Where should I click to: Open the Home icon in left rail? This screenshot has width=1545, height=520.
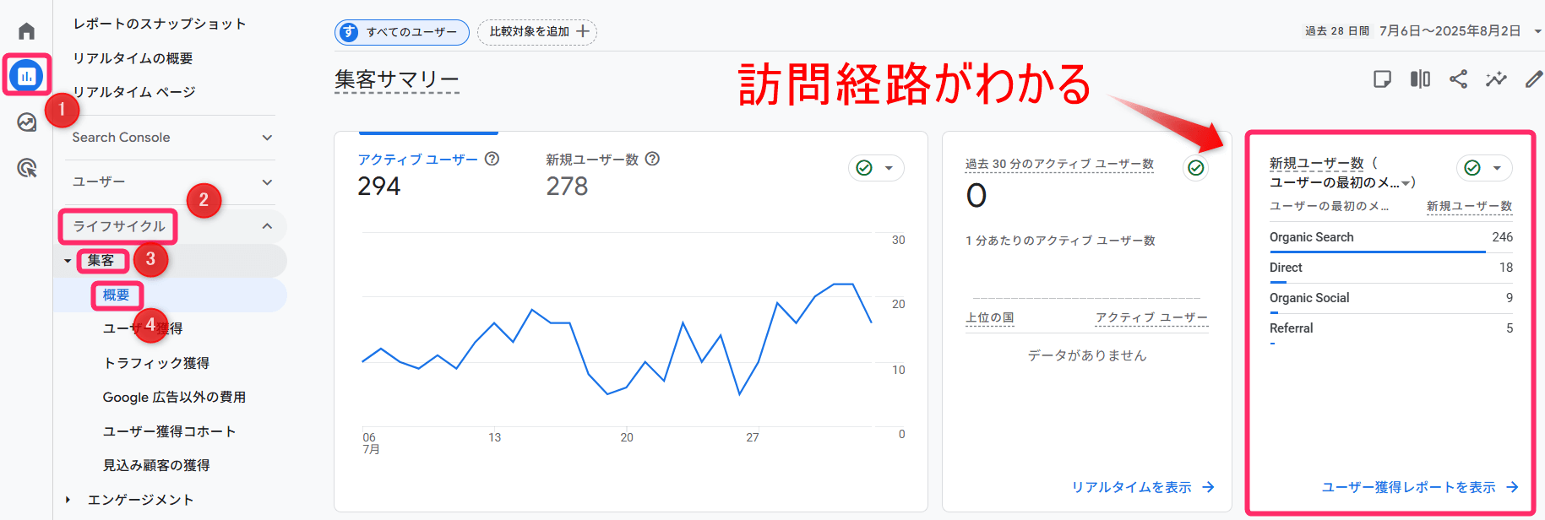pyautogui.click(x=27, y=31)
